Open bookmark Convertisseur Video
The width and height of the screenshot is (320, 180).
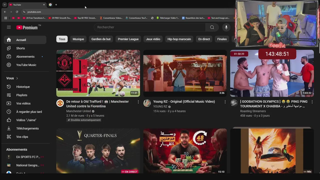111,18
